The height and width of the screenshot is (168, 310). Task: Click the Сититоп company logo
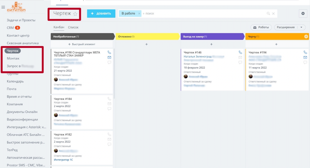click(x=16, y=7)
